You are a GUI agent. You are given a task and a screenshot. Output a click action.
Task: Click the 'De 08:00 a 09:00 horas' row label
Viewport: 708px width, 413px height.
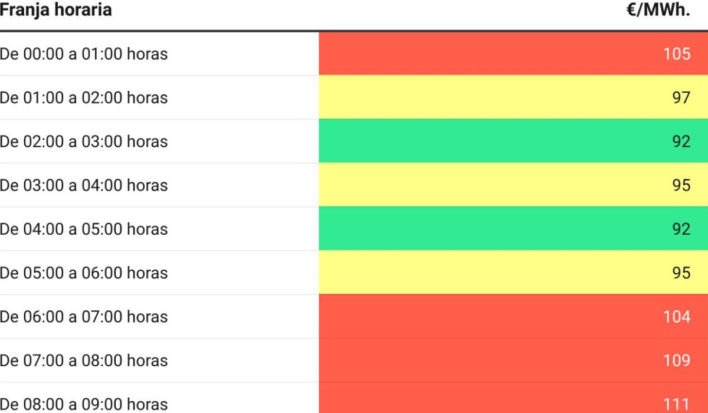pyautogui.click(x=84, y=404)
